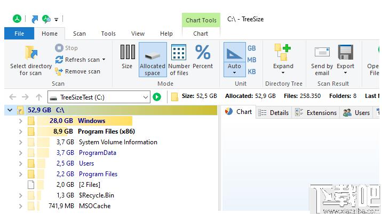Toggle Allocated space mode
Image resolution: width=382 pixels, height=214 pixels.
[153, 60]
